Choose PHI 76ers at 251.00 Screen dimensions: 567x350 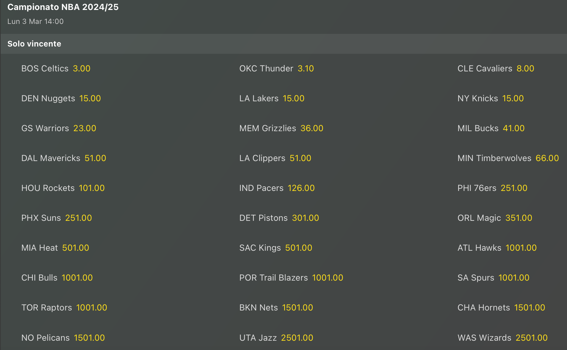492,188
